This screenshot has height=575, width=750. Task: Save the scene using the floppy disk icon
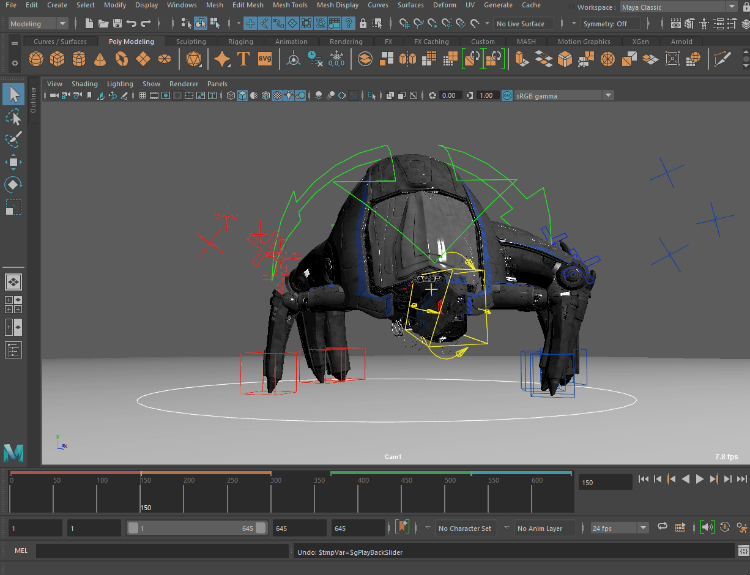117,24
